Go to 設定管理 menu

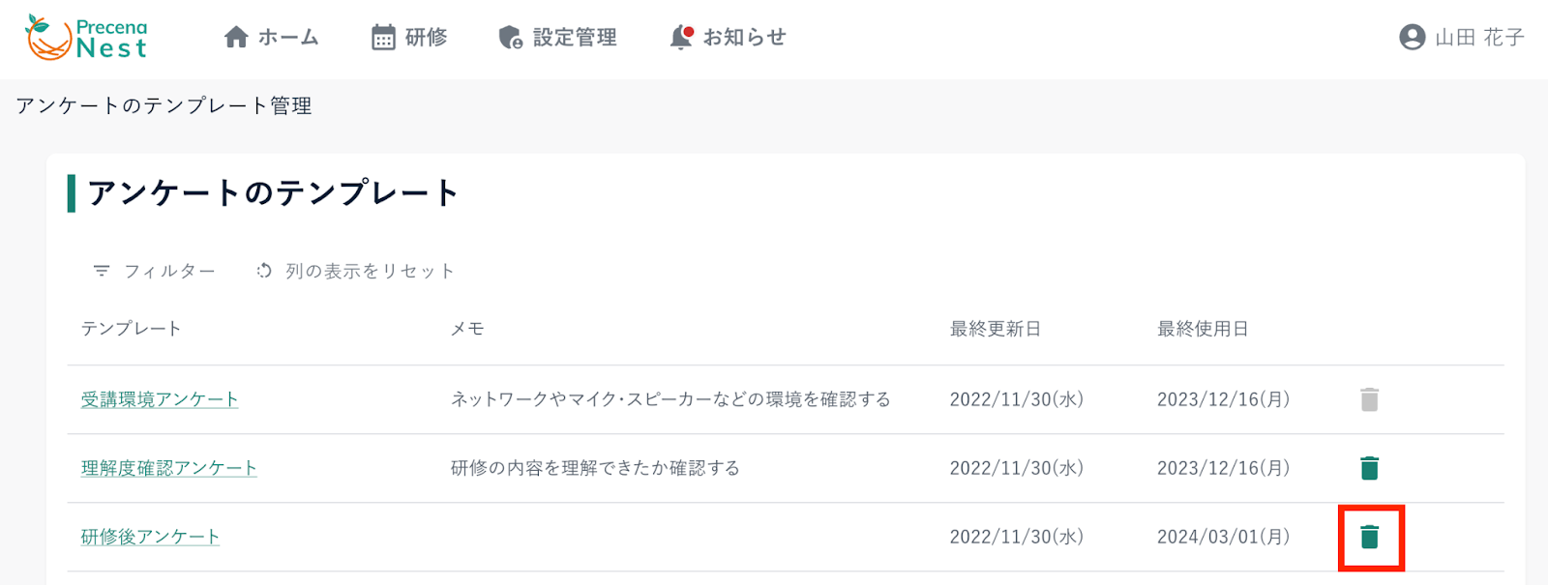tap(575, 38)
